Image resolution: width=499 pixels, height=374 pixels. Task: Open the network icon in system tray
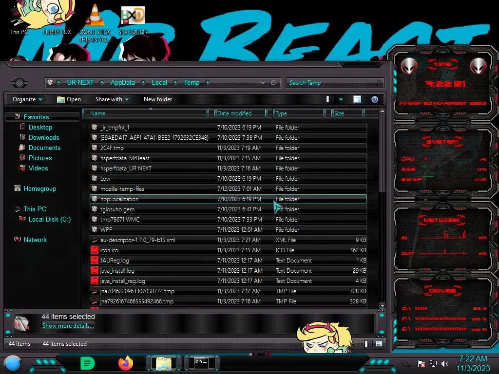[x=433, y=363]
